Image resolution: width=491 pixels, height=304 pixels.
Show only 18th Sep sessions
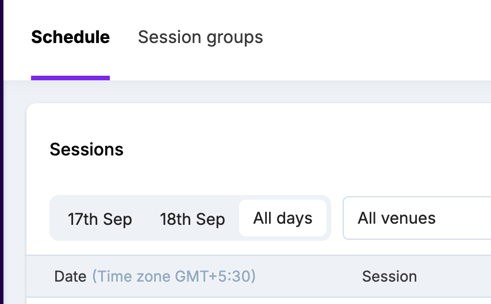coord(192,219)
